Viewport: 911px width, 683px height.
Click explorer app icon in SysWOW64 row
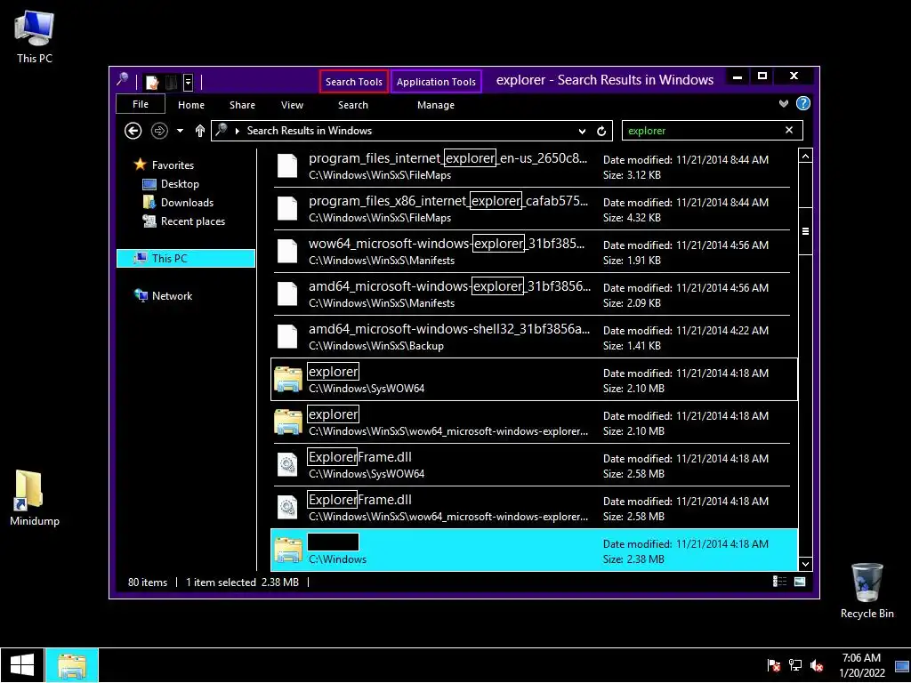(x=288, y=380)
